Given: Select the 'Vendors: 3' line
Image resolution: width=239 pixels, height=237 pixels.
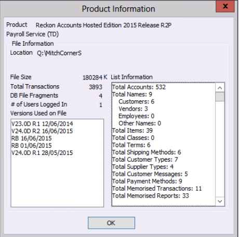Looking at the screenshot, I should pyautogui.click(x=133, y=109).
